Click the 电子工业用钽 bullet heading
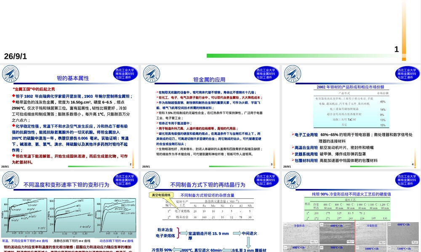421x252 pixels. click(x=306, y=135)
